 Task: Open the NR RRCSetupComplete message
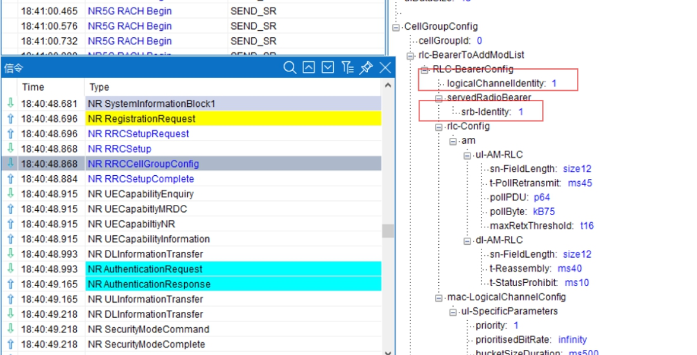pyautogui.click(x=191, y=179)
